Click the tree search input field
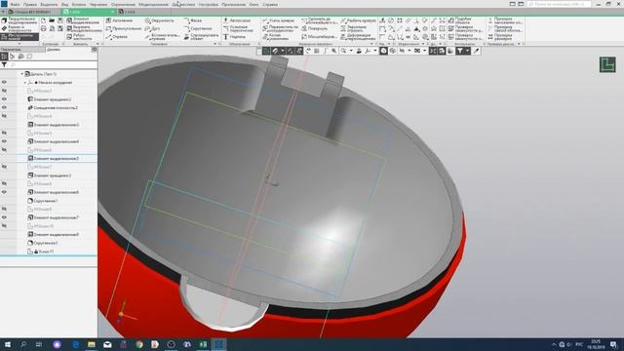The image size is (624, 351). 52,64
